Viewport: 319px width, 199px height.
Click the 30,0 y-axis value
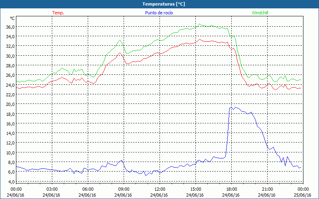point(10,56)
